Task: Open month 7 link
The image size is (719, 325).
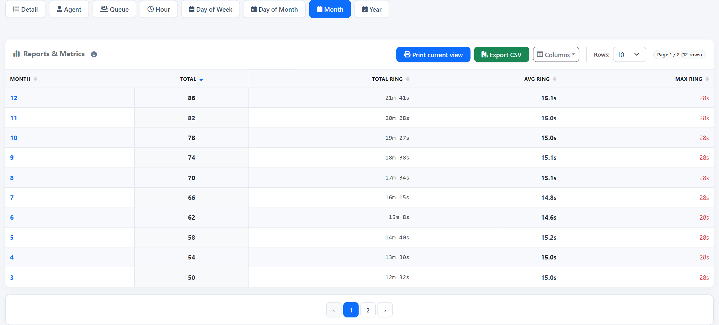Action: (x=12, y=198)
